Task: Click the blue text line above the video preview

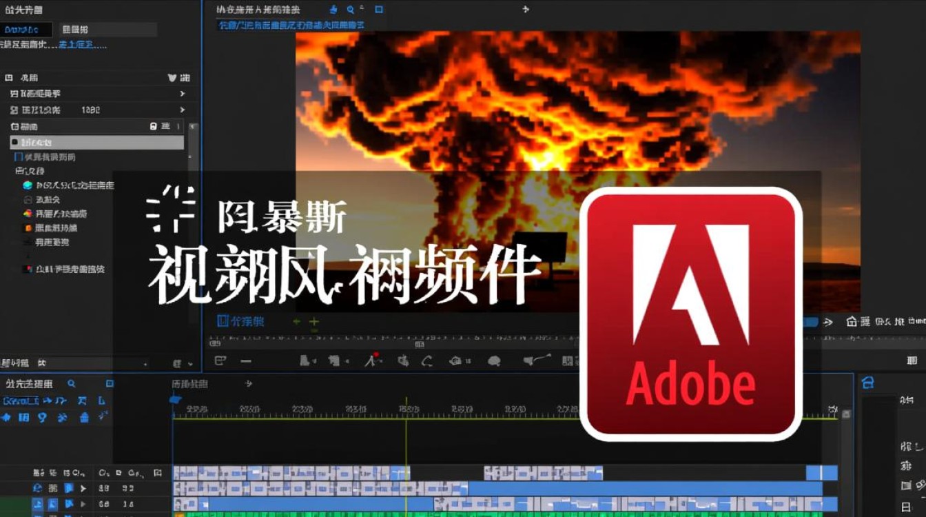Action: point(291,25)
